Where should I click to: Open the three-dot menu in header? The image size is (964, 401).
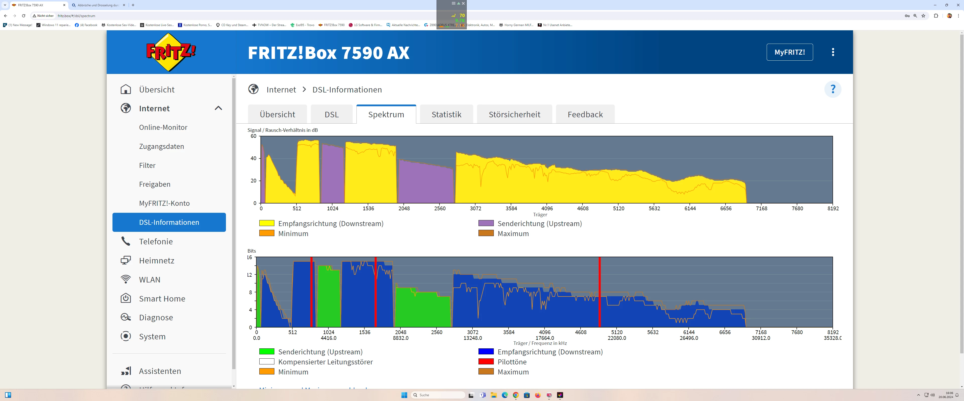click(833, 52)
